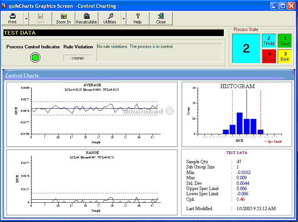
Task: Click the Close toolbar button
Action: [161, 18]
